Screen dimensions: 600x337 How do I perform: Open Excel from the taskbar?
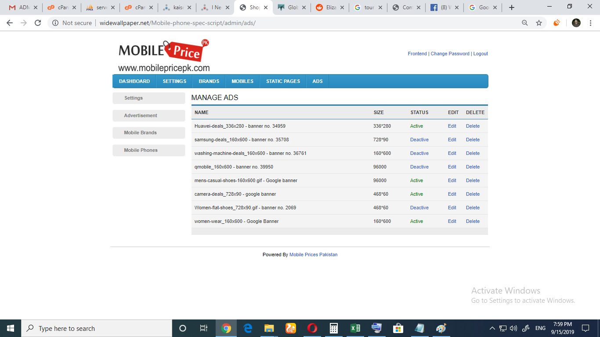tap(355, 328)
